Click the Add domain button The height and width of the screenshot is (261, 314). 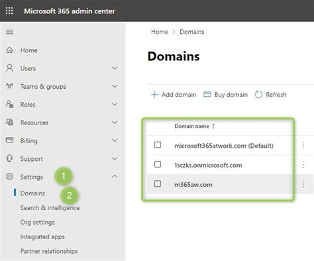point(174,95)
